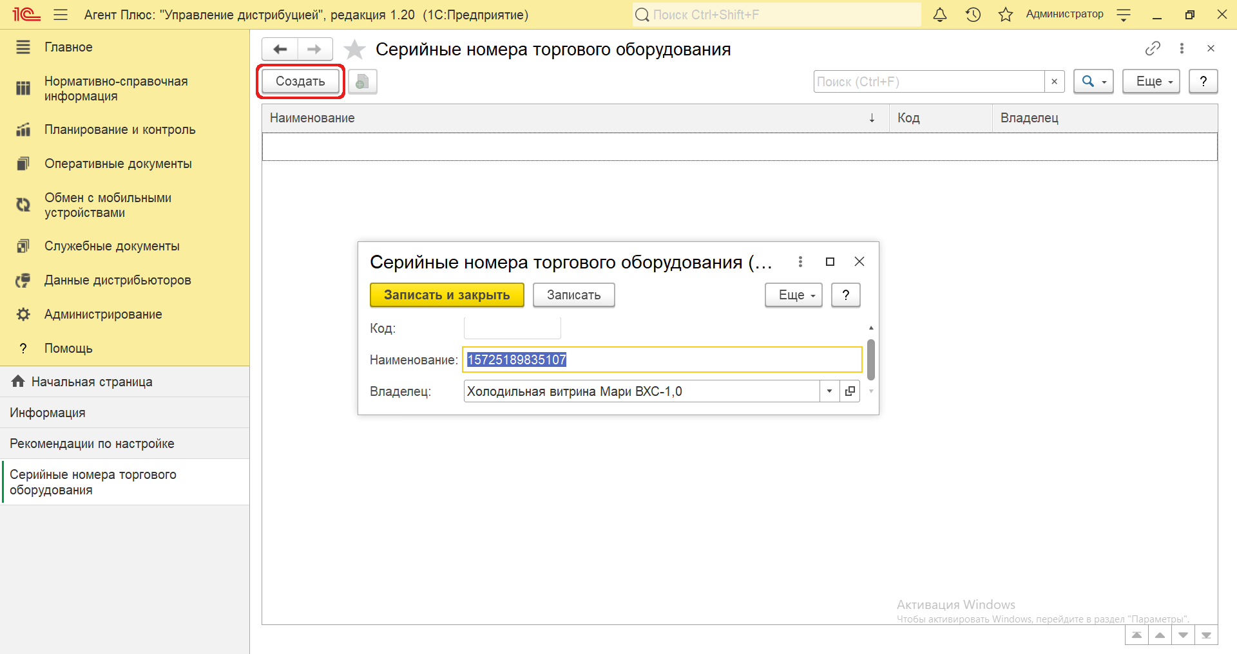Viewport: 1237px width, 654px height.
Task: Click the 1C logo icon
Action: click(x=26, y=14)
